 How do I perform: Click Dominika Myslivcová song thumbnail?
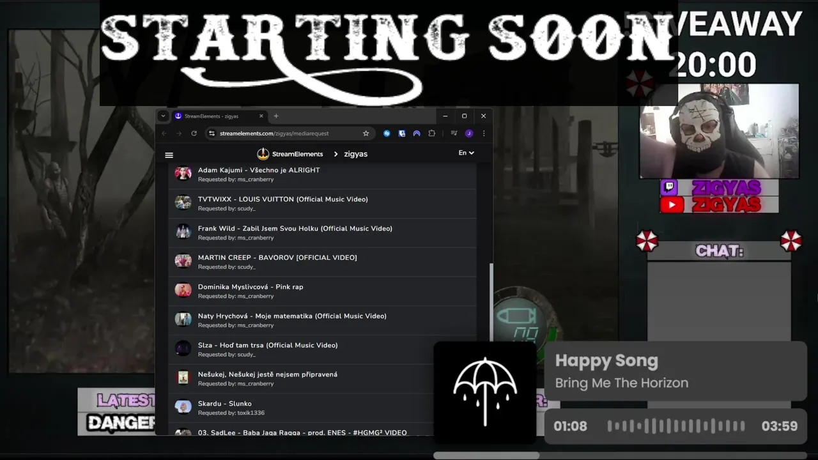(x=183, y=290)
